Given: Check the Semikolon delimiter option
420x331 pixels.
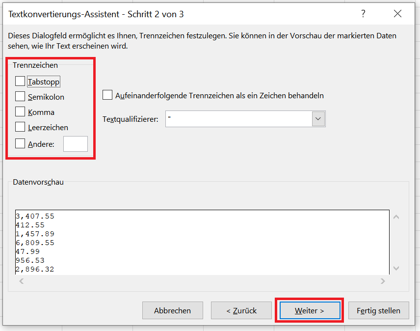Looking at the screenshot, I should pyautogui.click(x=20, y=96).
